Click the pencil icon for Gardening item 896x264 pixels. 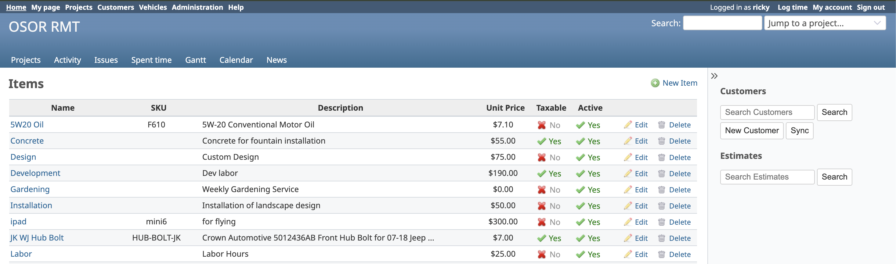(x=627, y=190)
